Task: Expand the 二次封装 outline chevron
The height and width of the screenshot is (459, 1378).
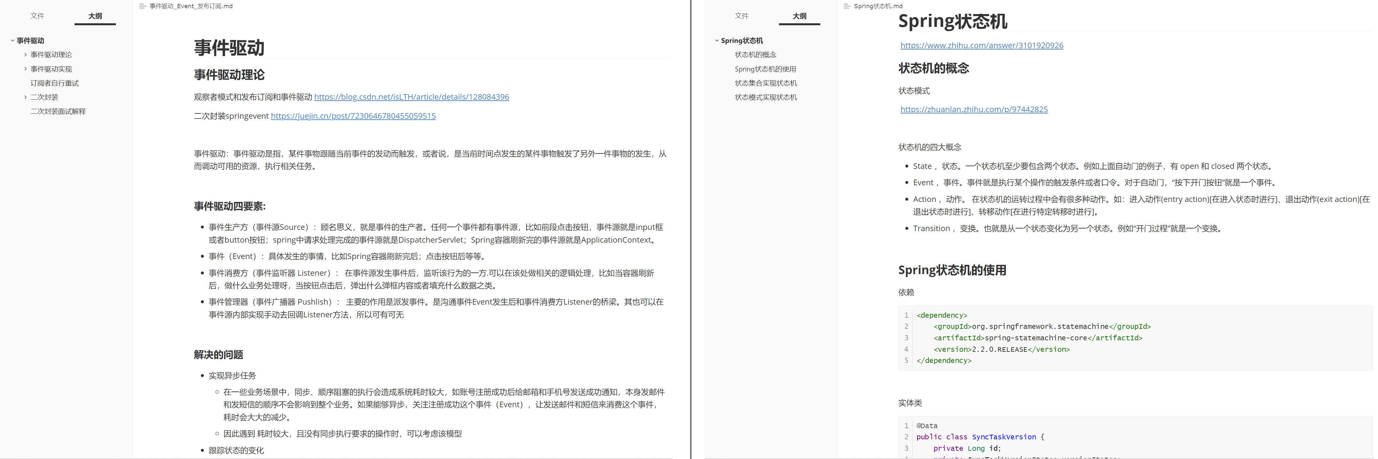Action: (x=25, y=97)
